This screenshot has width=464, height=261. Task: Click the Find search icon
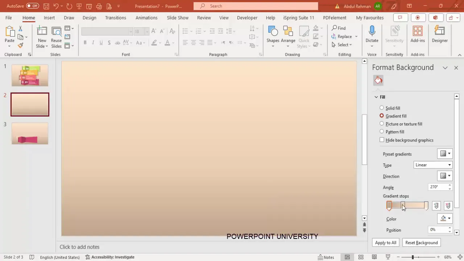339,28
